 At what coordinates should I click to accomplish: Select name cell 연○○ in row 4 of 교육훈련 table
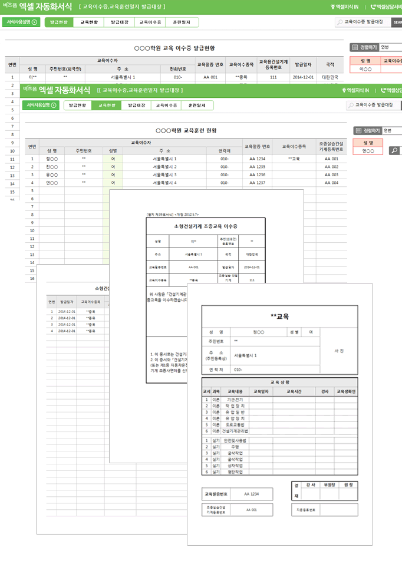[52, 183]
